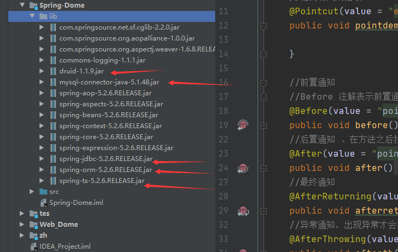Click the Spring-Dome module folder icon

[33, 5]
